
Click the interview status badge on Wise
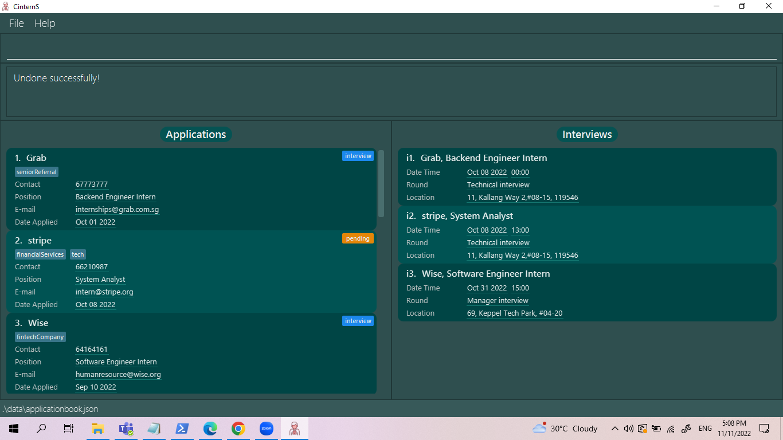tap(358, 321)
